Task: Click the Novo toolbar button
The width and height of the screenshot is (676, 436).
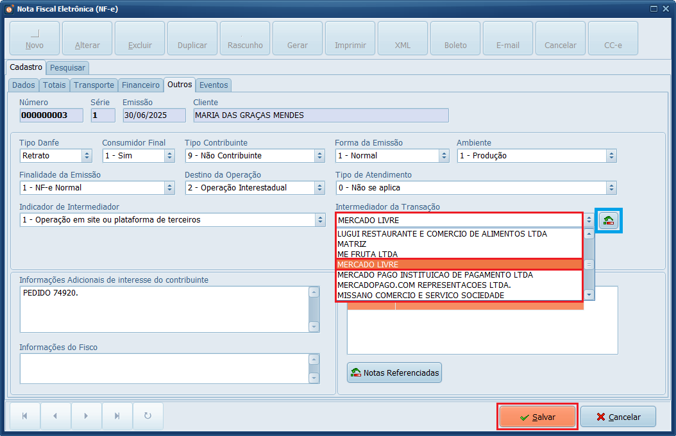Action: 35,38
